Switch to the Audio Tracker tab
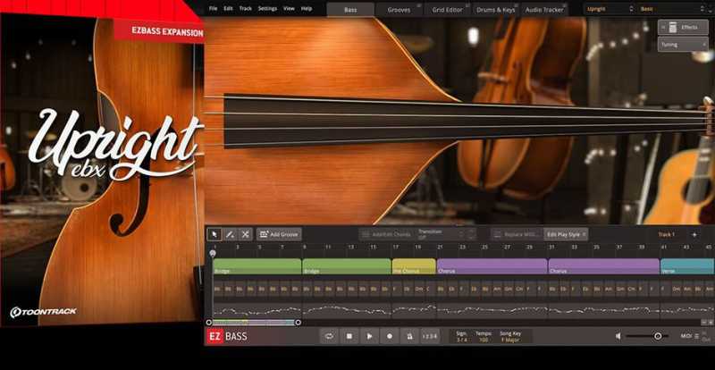Image resolution: width=715 pixels, height=370 pixels. [x=544, y=10]
